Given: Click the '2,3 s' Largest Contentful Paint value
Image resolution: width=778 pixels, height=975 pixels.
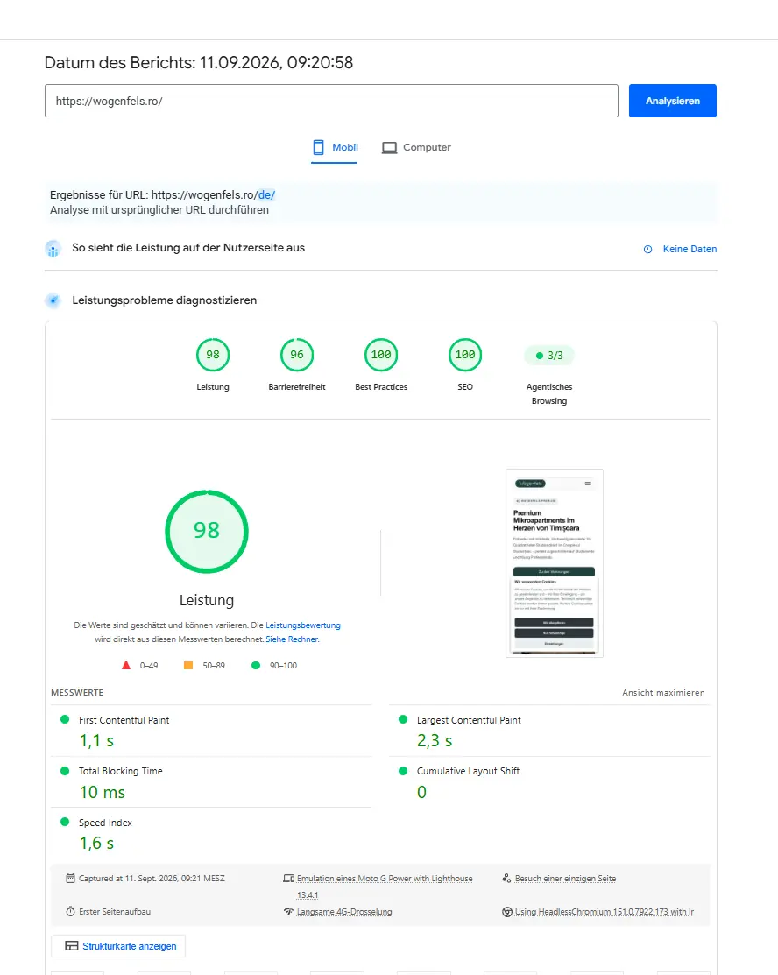Looking at the screenshot, I should click(x=434, y=741).
